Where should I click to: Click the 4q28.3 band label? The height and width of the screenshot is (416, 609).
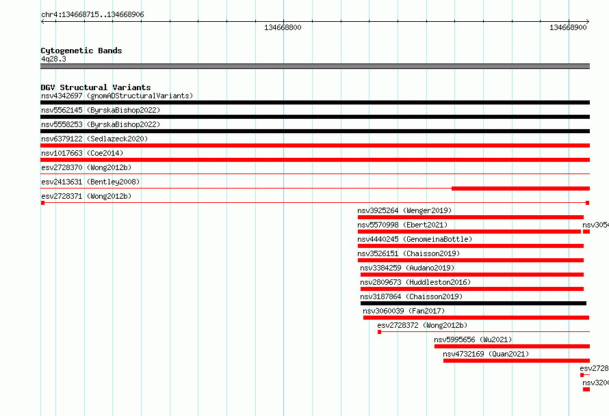[53, 59]
